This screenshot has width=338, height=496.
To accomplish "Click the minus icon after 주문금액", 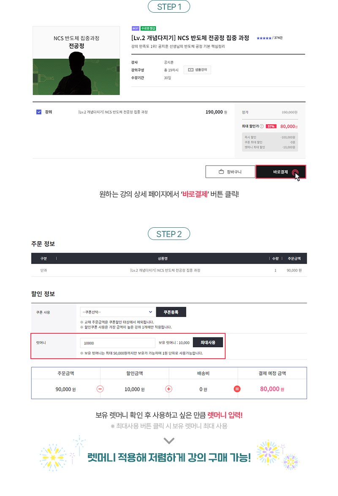I will pos(100,389).
